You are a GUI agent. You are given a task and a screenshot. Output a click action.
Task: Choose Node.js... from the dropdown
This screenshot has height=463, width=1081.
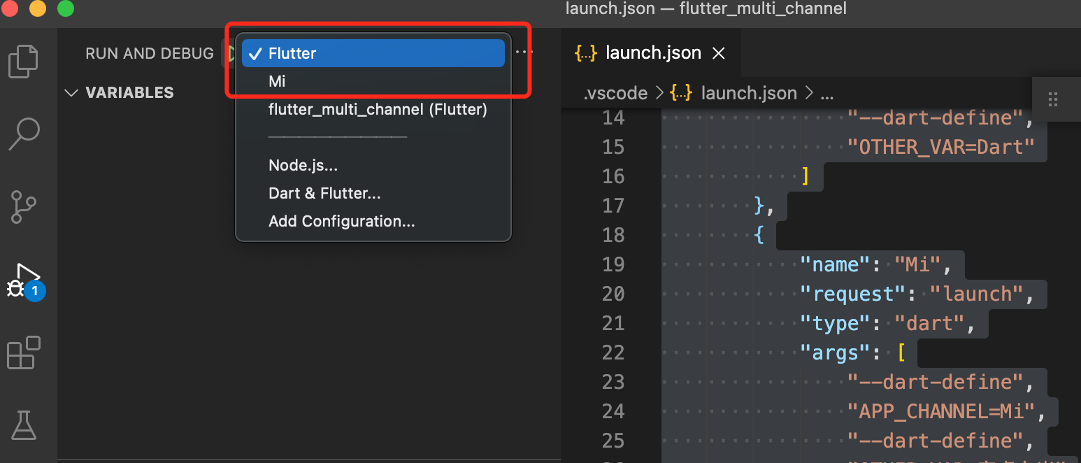click(x=303, y=165)
